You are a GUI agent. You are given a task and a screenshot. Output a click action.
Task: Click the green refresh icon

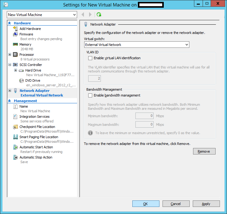[99, 14]
